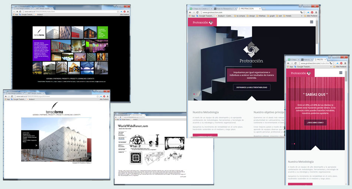
Task: Click Tensoforma navigation links under the logo
Action: 56,115
